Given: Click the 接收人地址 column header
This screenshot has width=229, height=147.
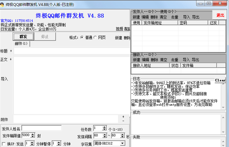Looking at the screenshot, I should (150, 65).
